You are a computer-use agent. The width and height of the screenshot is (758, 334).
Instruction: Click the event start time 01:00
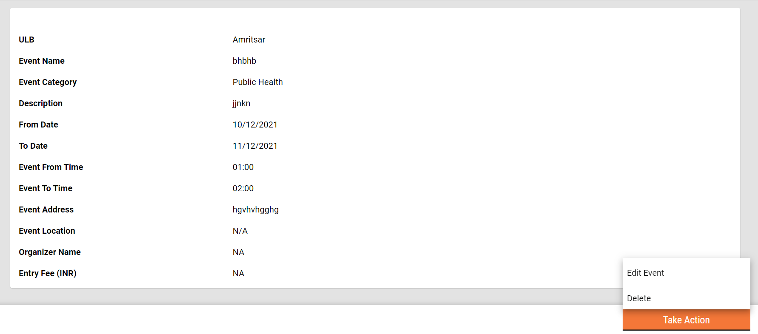click(x=243, y=167)
